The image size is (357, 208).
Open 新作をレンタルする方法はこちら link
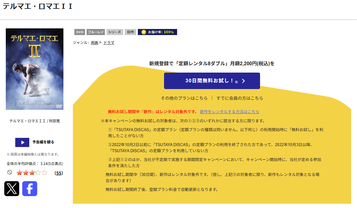tap(230, 112)
